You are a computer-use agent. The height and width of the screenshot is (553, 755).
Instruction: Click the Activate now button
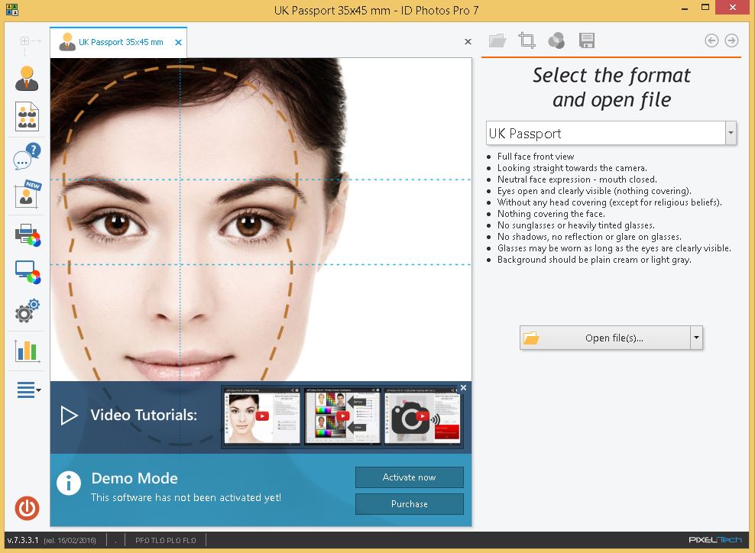410,477
